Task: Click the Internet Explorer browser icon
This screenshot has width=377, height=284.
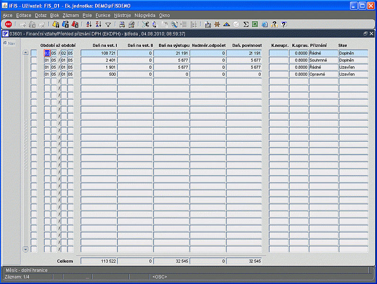Action: pos(264,24)
